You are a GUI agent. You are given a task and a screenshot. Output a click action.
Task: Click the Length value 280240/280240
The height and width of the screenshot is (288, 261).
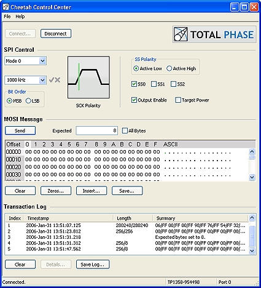point(132,225)
